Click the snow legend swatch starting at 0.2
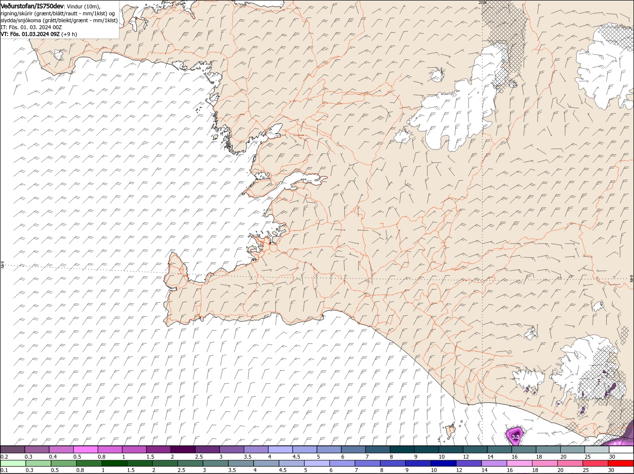The height and width of the screenshot is (474, 634). click(13, 449)
